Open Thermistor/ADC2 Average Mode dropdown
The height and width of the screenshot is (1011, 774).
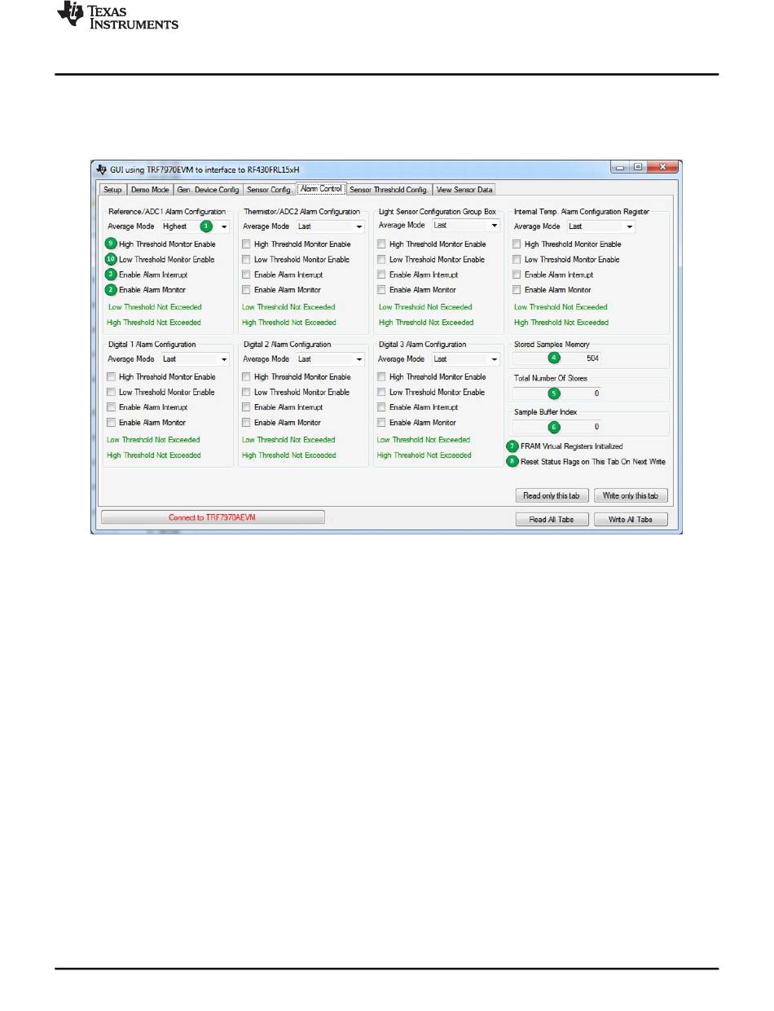click(x=329, y=226)
